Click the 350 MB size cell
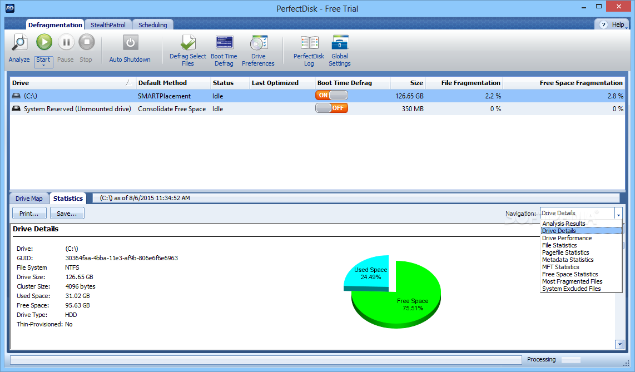This screenshot has width=635, height=372. coord(413,109)
